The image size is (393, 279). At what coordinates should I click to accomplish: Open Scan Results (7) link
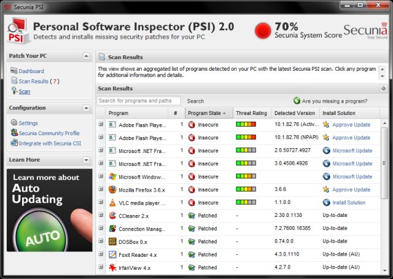pos(39,81)
